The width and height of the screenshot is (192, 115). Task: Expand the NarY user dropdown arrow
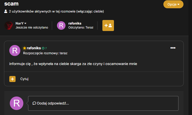(25, 23)
